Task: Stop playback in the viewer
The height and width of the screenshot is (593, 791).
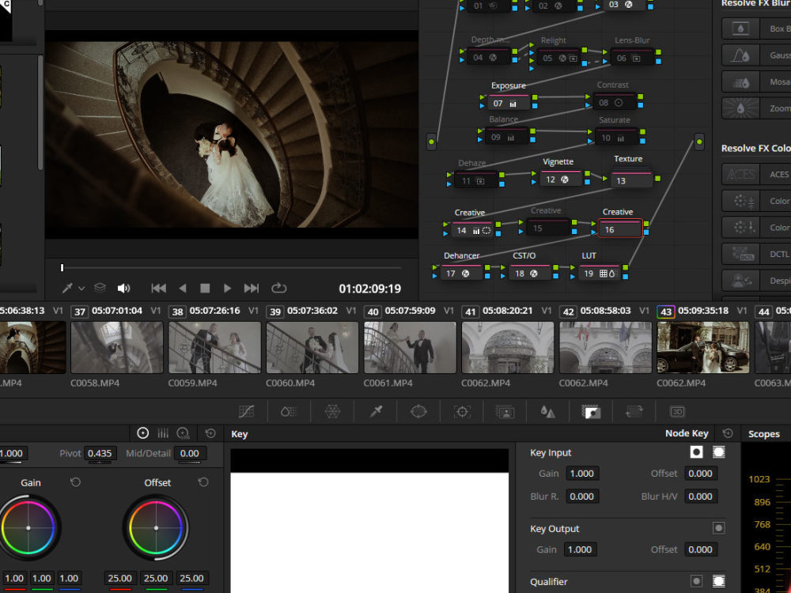Action: 205,288
